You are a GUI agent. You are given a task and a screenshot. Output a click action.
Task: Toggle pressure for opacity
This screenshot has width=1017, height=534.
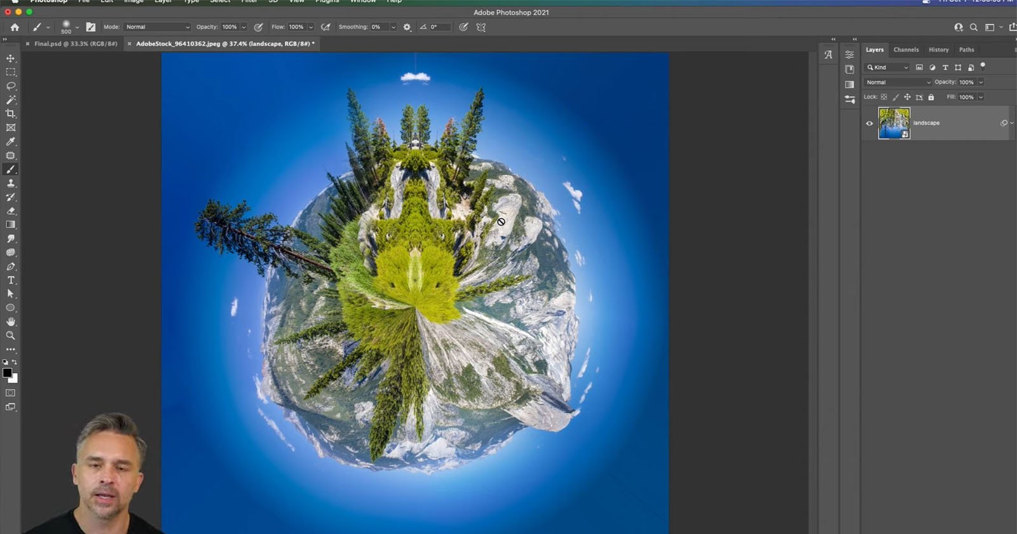[259, 27]
